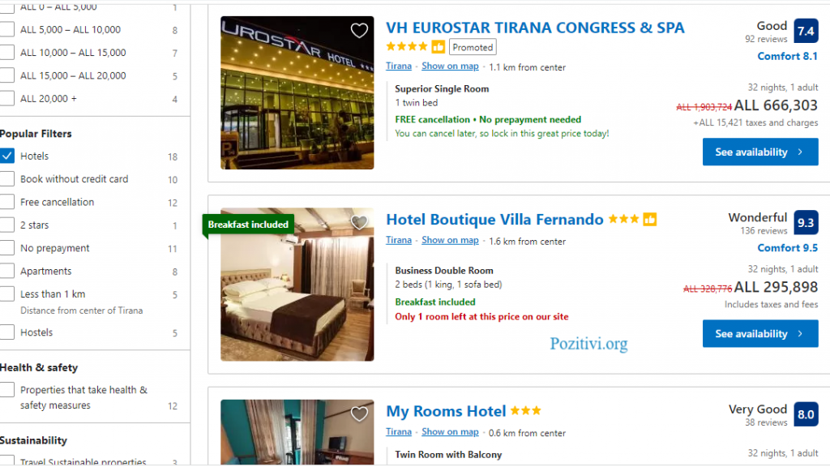830x467 pixels.
Task: Click thumbs-up badge next to Villa Fernando title
Action: click(x=649, y=219)
